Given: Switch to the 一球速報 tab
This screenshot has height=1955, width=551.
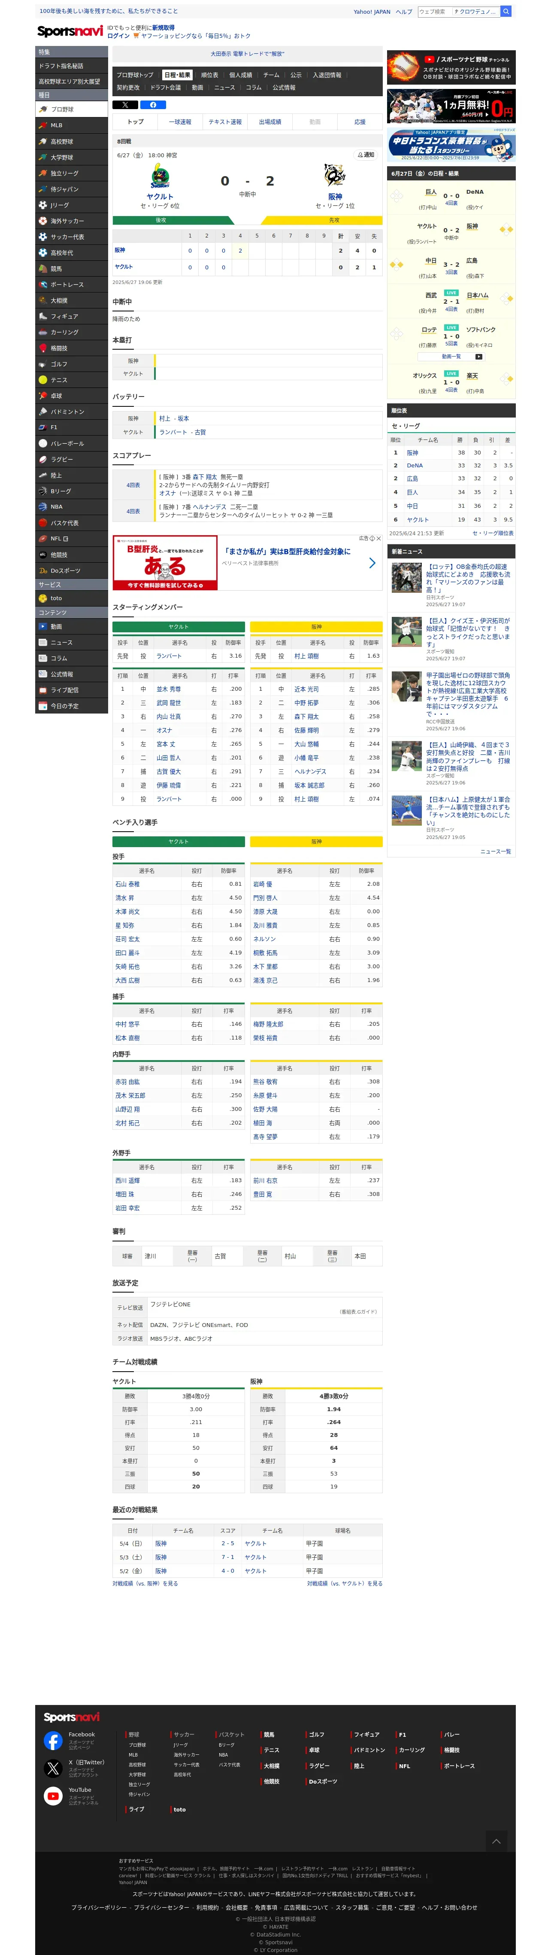Looking at the screenshot, I should [x=180, y=122].
